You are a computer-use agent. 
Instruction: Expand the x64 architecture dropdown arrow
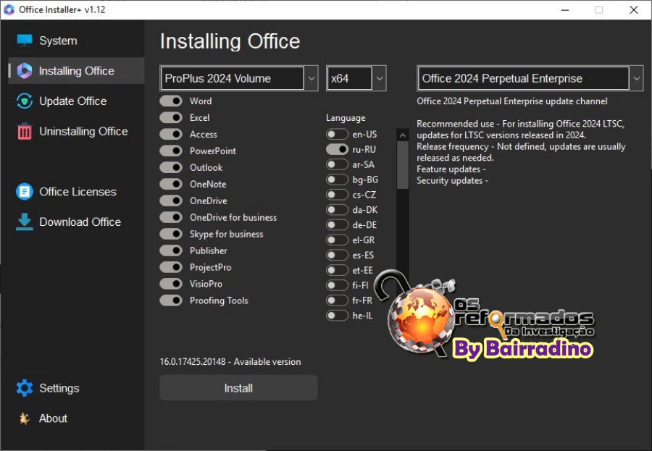(379, 78)
